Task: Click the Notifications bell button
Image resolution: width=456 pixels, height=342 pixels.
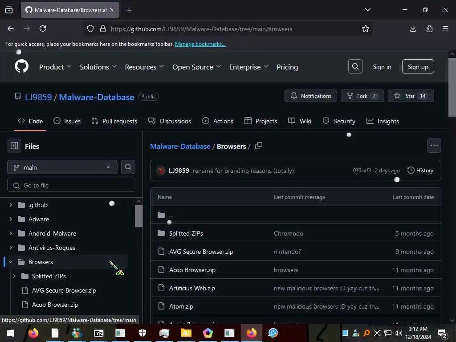Action: [310, 96]
